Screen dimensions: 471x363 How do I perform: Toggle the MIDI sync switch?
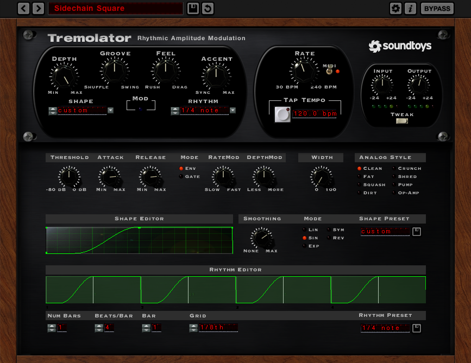pos(330,71)
